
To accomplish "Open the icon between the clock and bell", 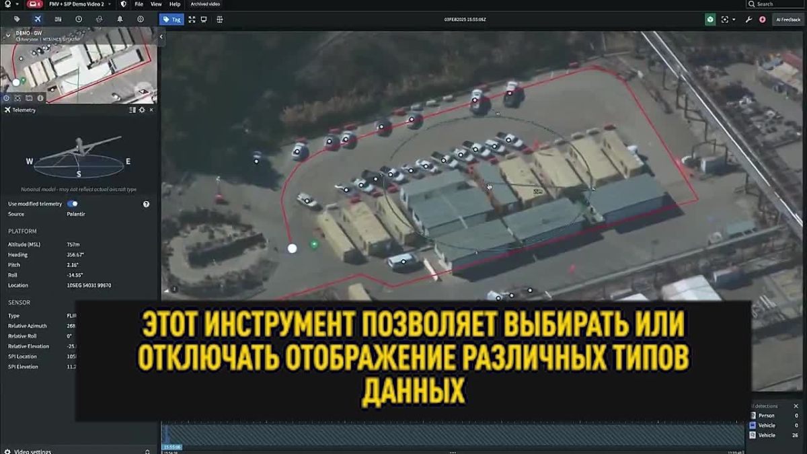I will tap(99, 20).
